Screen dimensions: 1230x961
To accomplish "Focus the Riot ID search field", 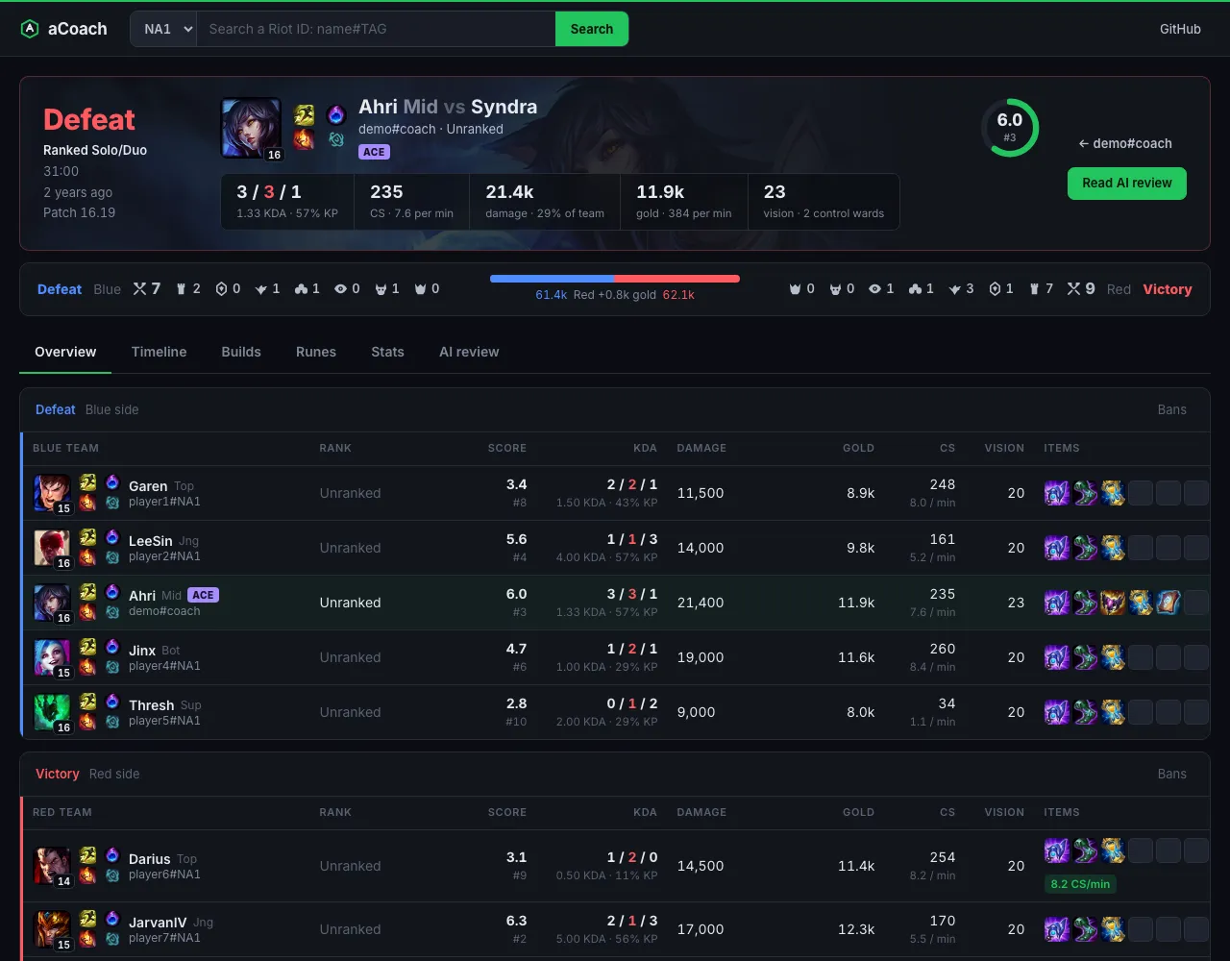I will point(376,29).
